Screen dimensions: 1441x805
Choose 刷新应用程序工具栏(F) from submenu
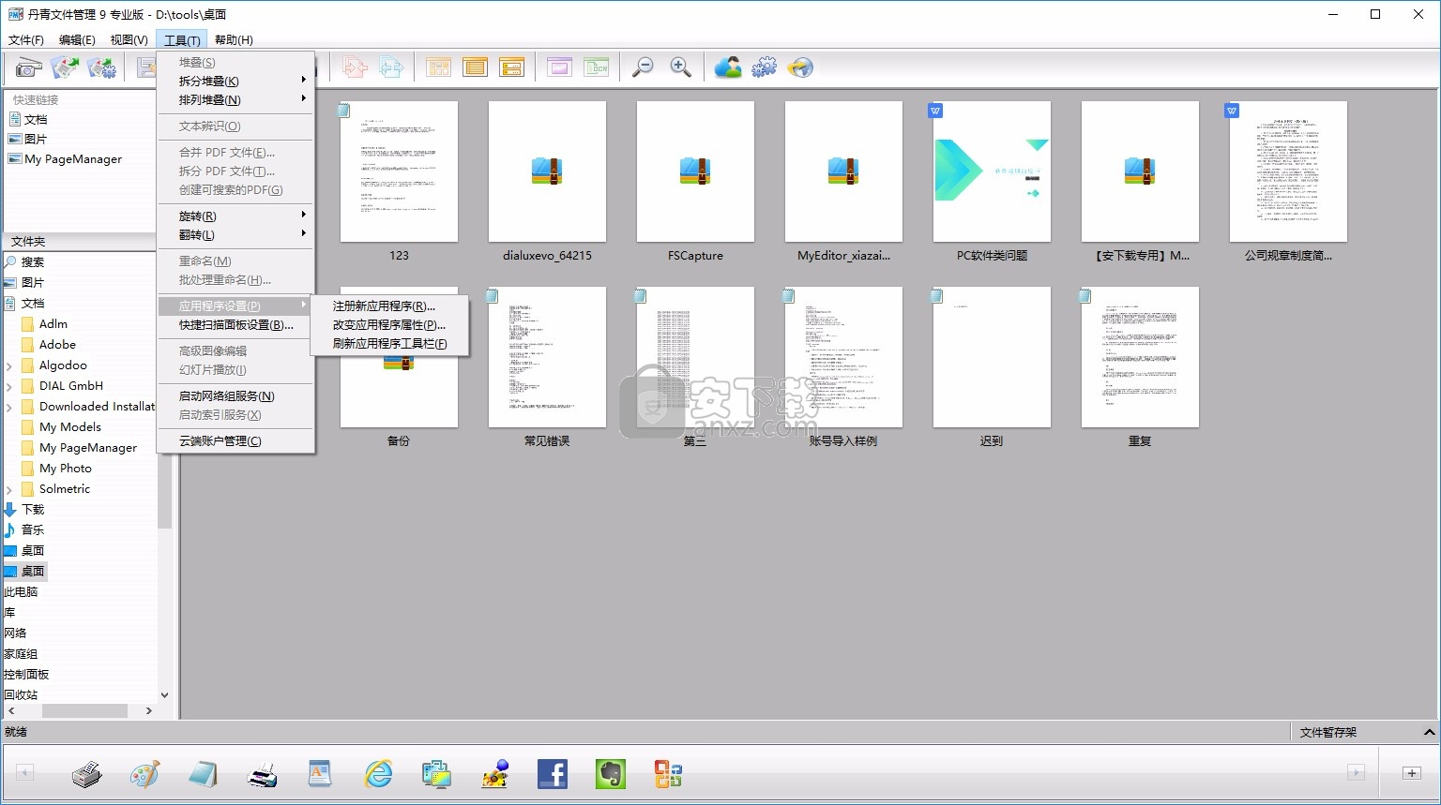(389, 343)
